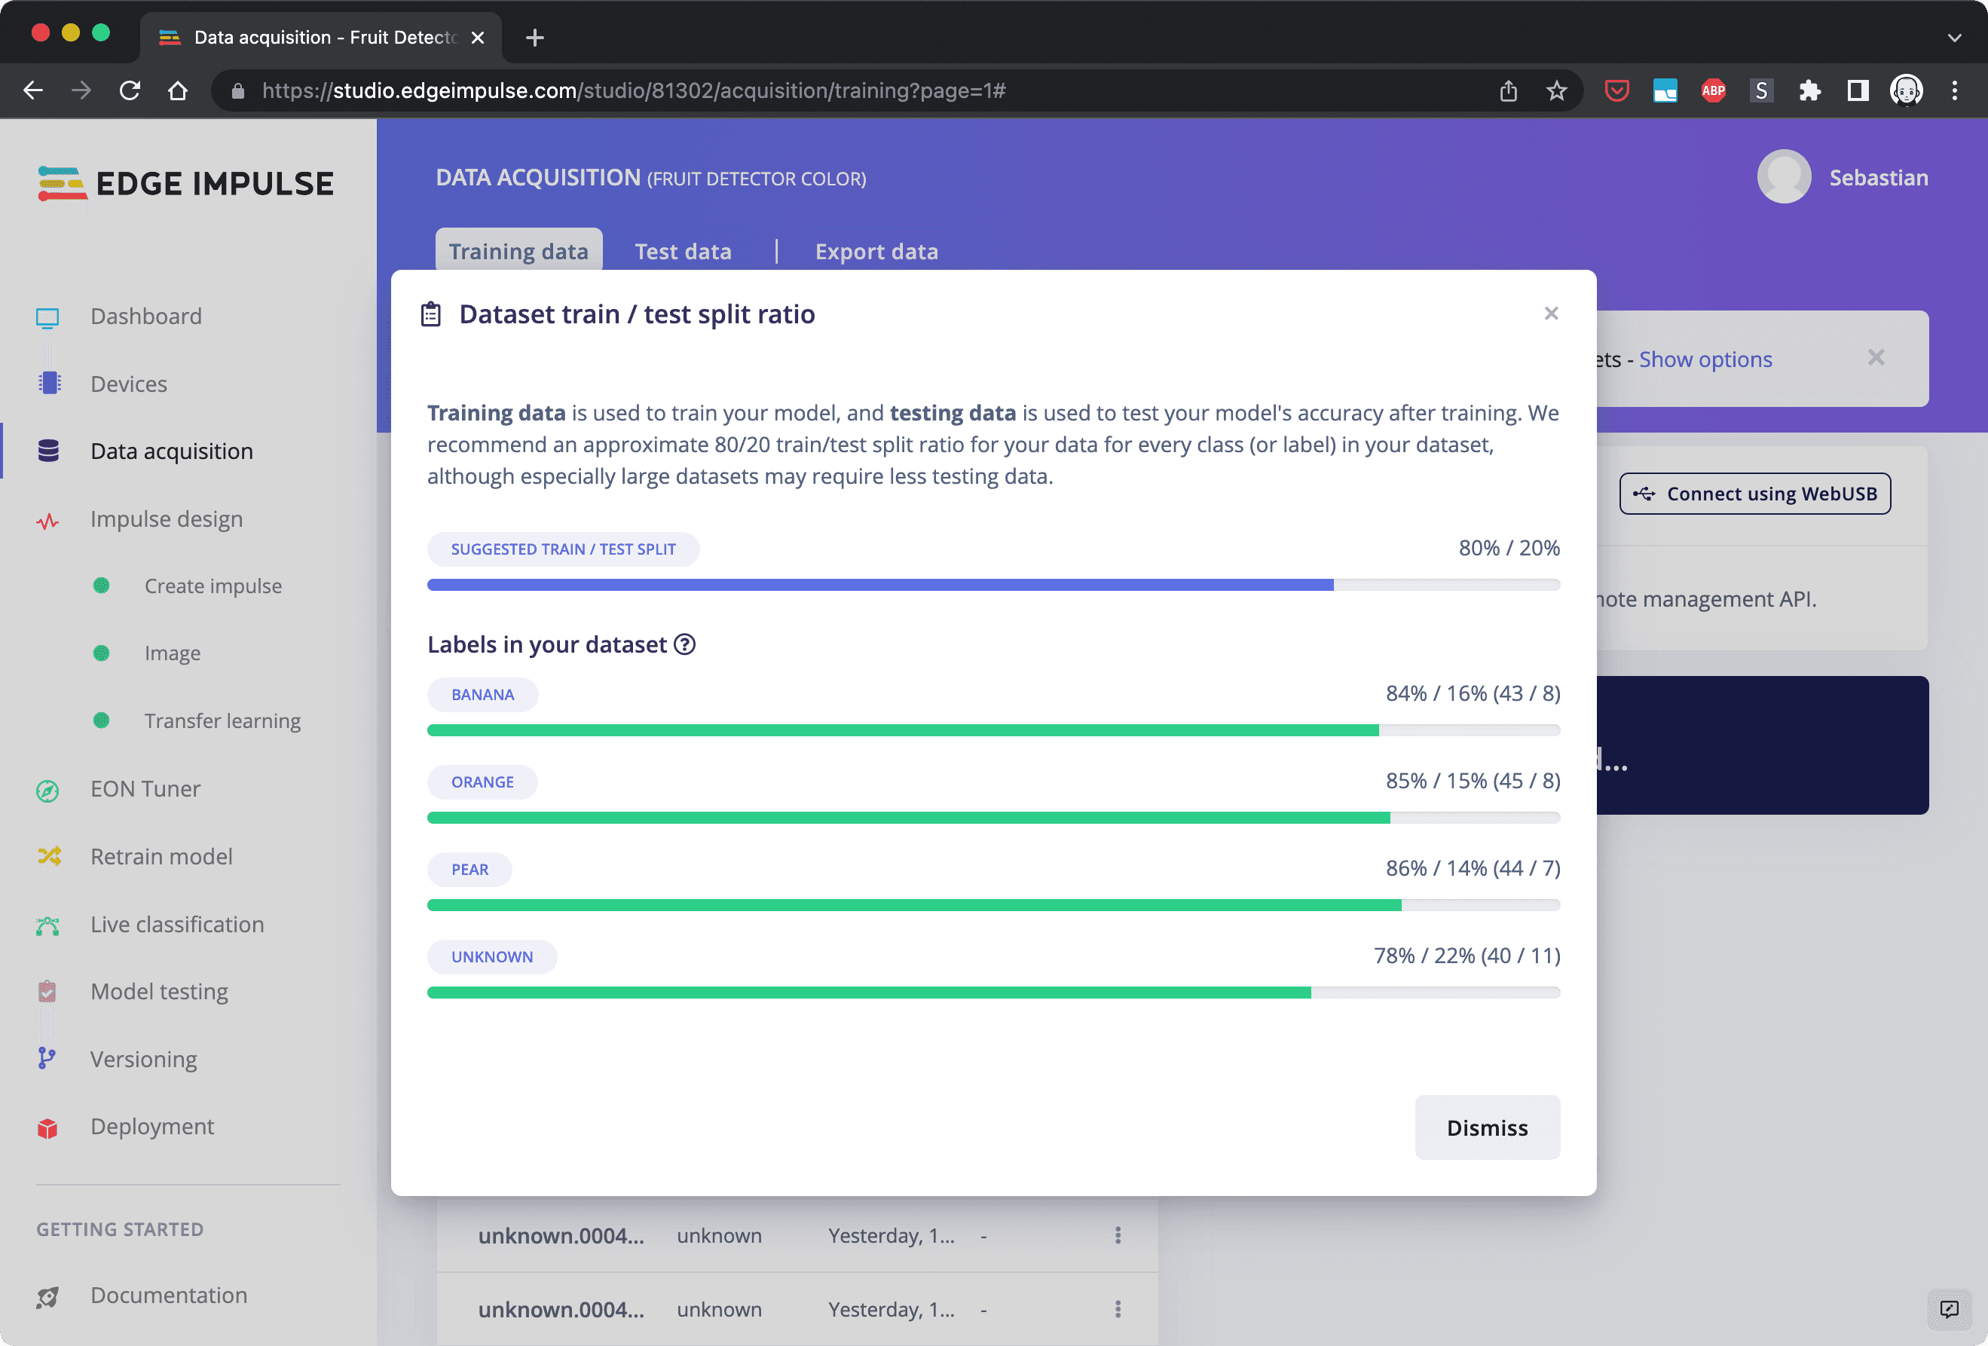This screenshot has width=1988, height=1346.
Task: Open the Pocket extension icon
Action: pyautogui.click(x=1616, y=90)
